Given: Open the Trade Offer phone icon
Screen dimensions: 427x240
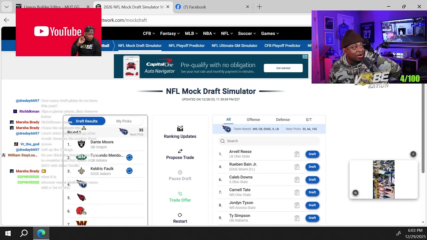Looking at the screenshot, I should point(180,194).
